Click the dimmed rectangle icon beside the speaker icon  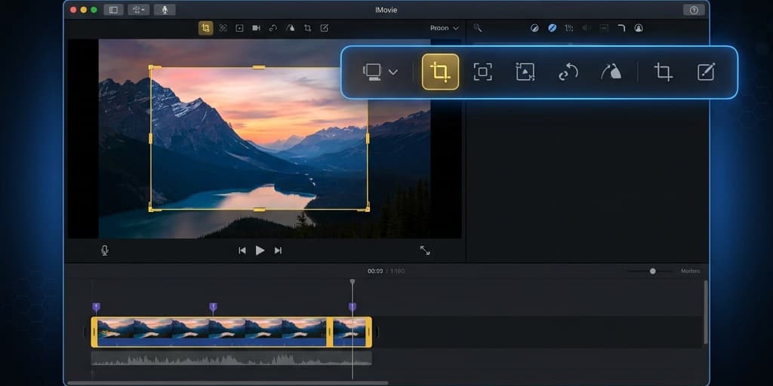[604, 28]
